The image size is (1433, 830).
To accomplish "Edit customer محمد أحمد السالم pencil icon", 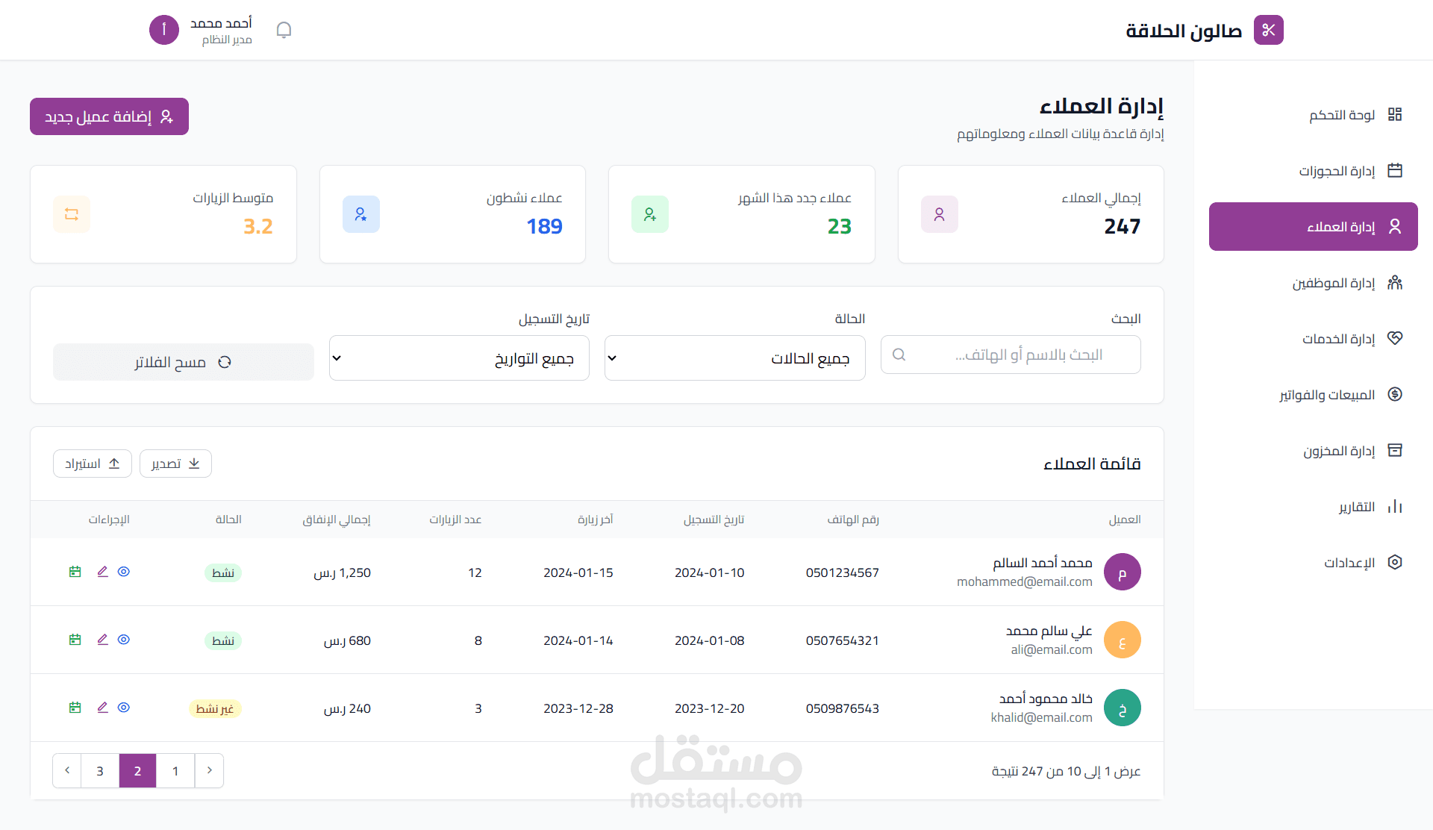I will 103,572.
